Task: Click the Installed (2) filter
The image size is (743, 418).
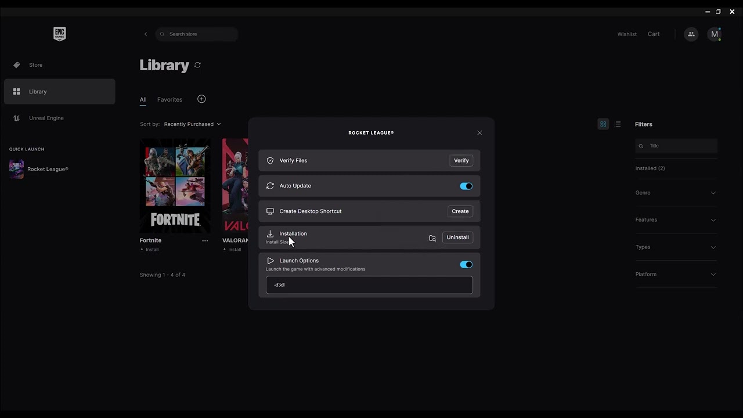Action: [650, 168]
